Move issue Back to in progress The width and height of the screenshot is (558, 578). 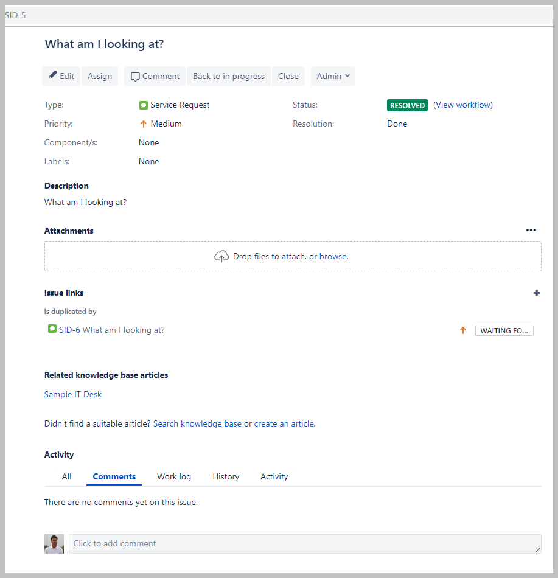point(229,76)
